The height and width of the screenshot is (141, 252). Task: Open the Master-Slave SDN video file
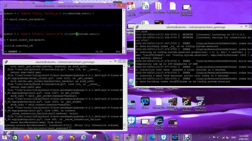(x=186, y=9)
